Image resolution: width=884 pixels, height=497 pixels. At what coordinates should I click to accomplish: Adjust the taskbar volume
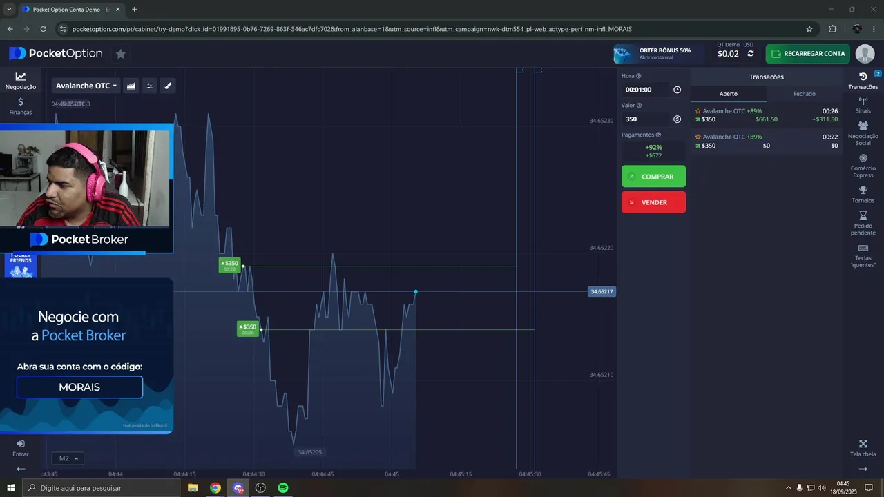coord(821,488)
